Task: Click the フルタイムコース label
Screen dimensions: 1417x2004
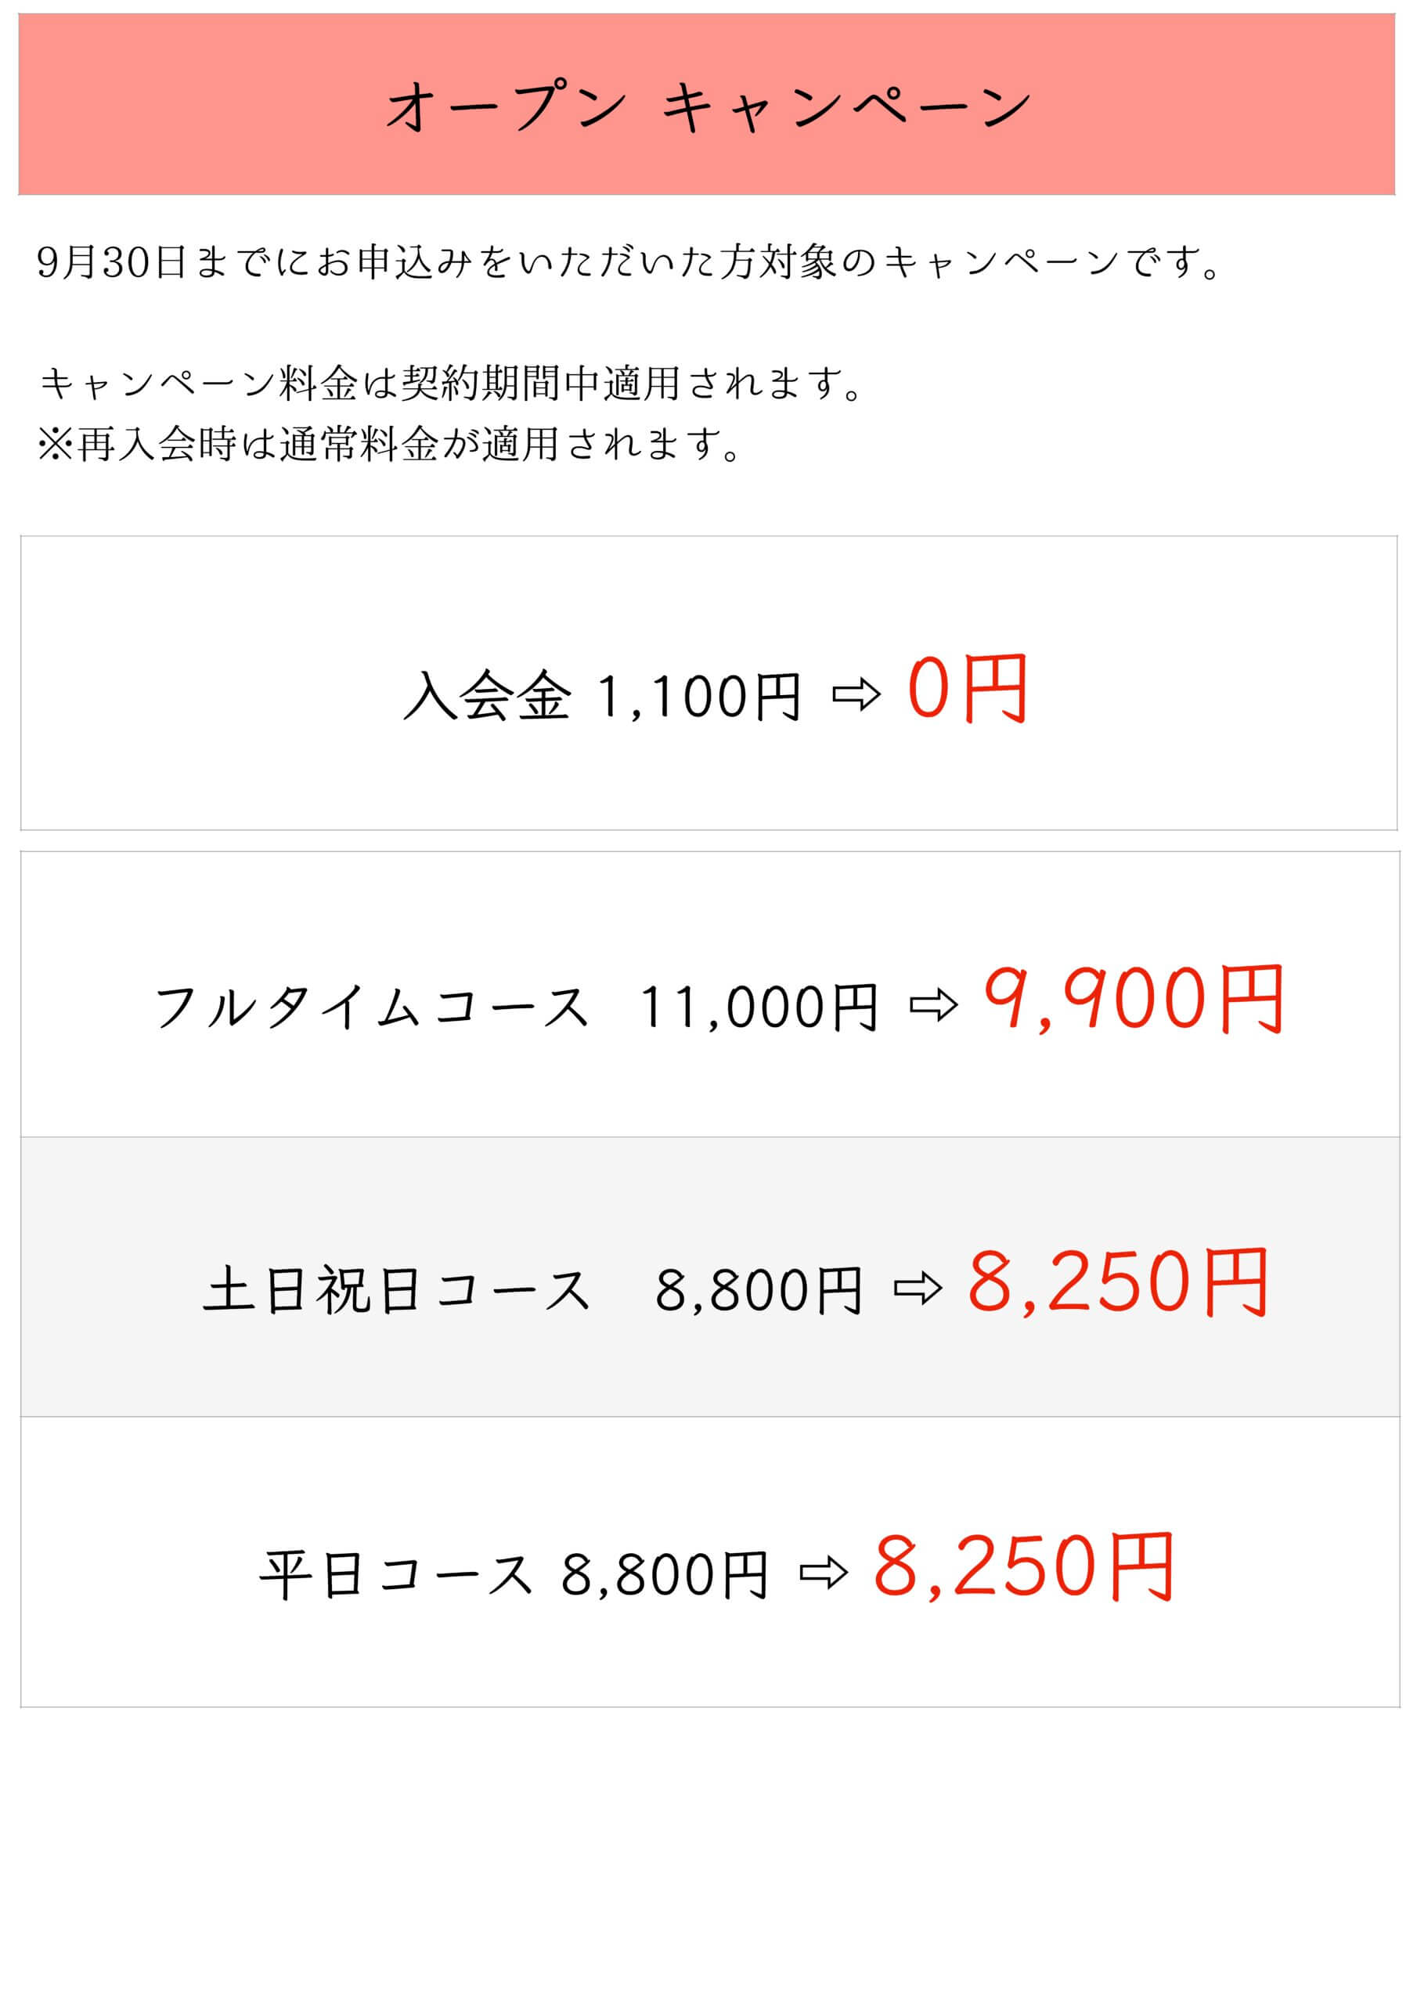Action: coord(371,1007)
